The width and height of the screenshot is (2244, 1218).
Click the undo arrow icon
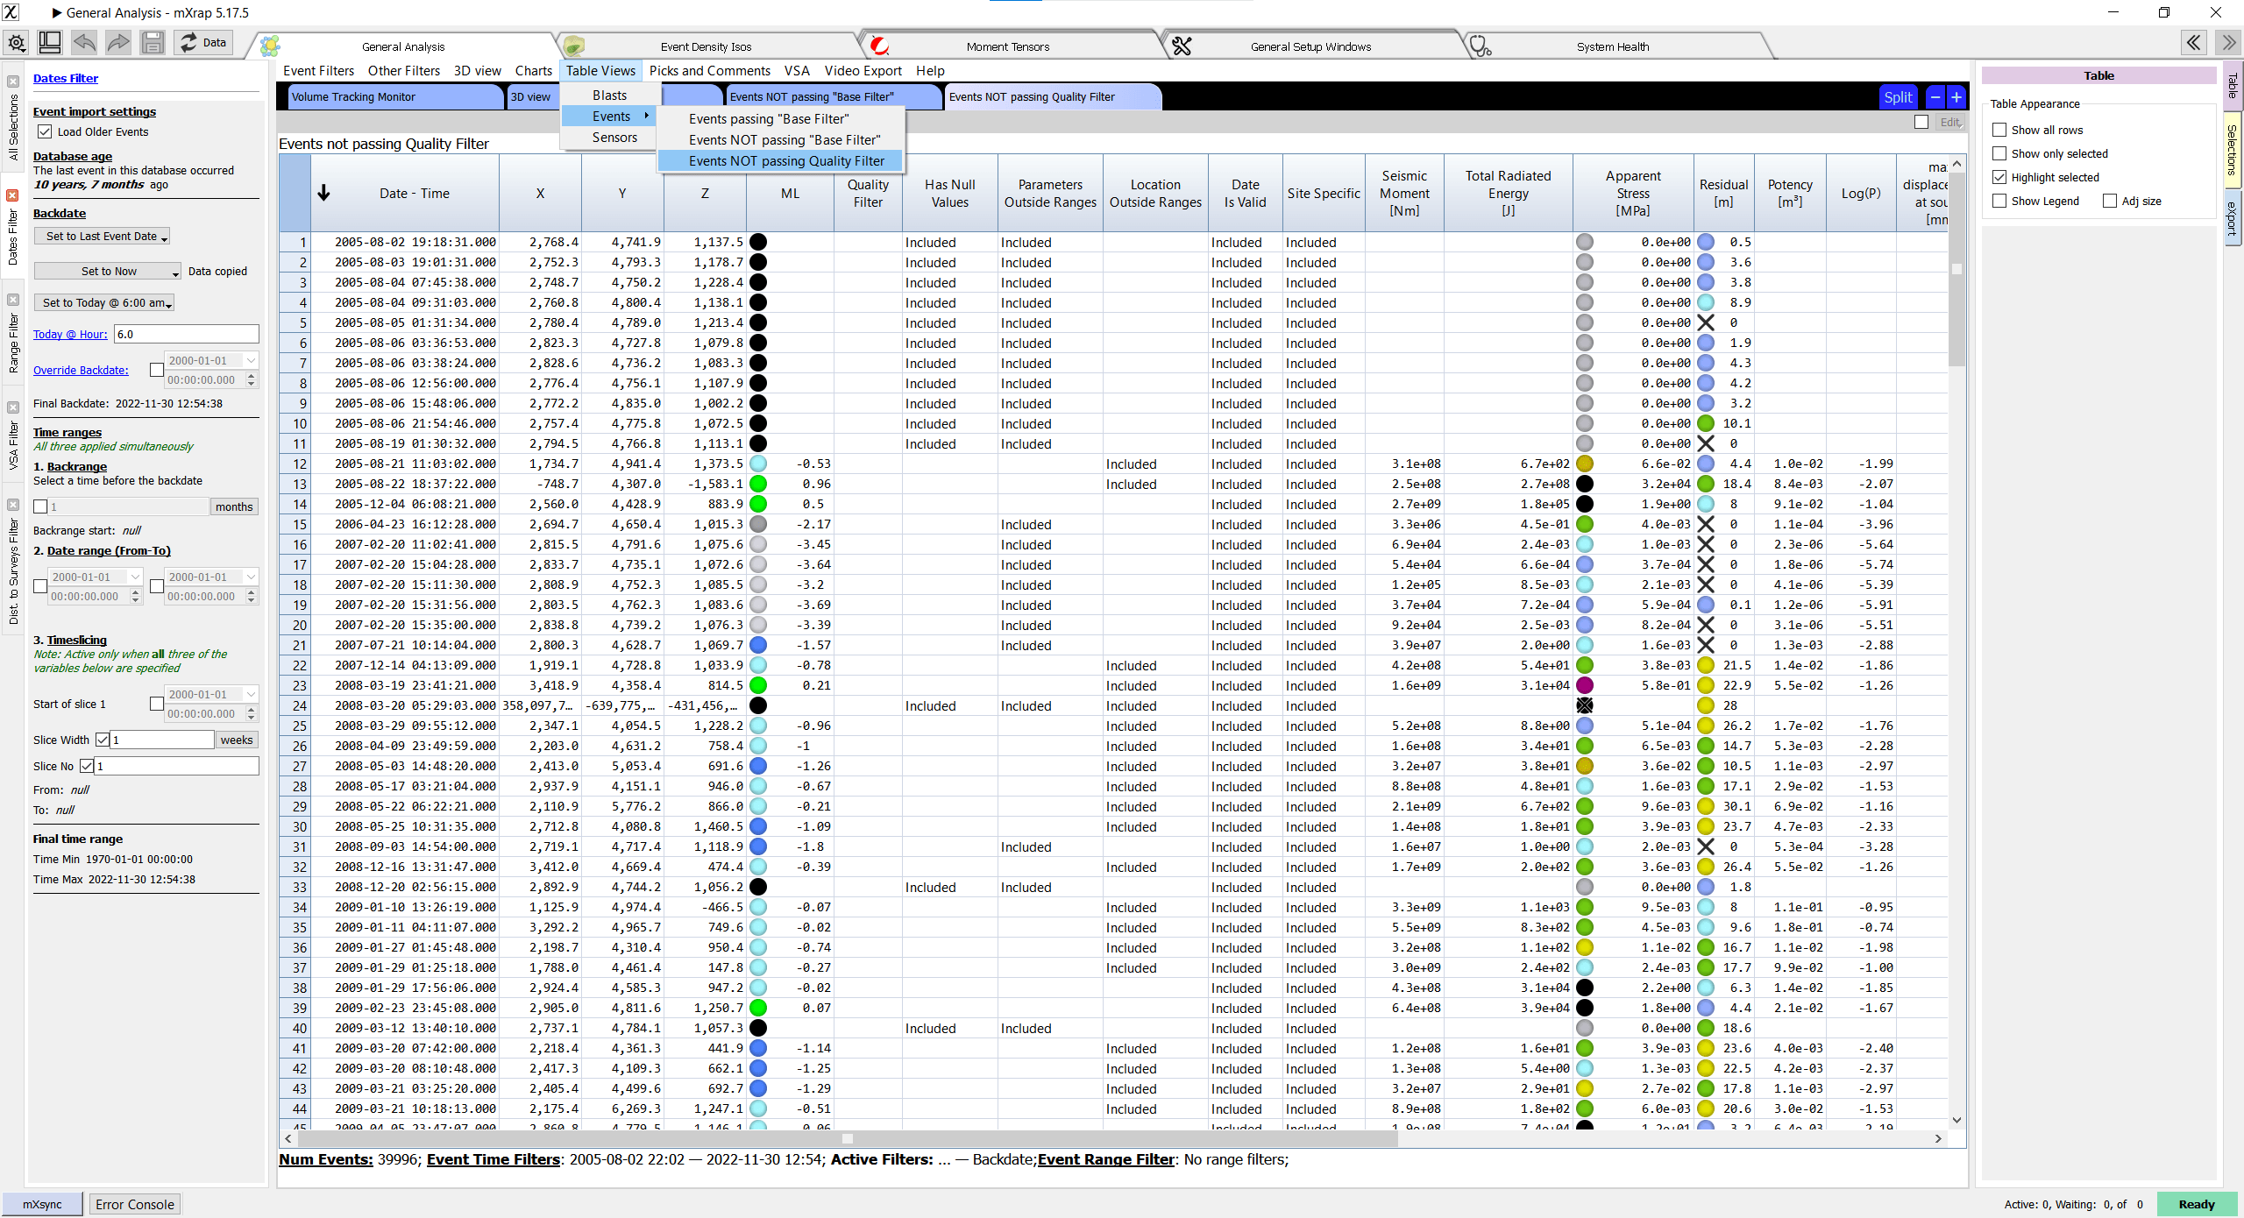tap(84, 42)
